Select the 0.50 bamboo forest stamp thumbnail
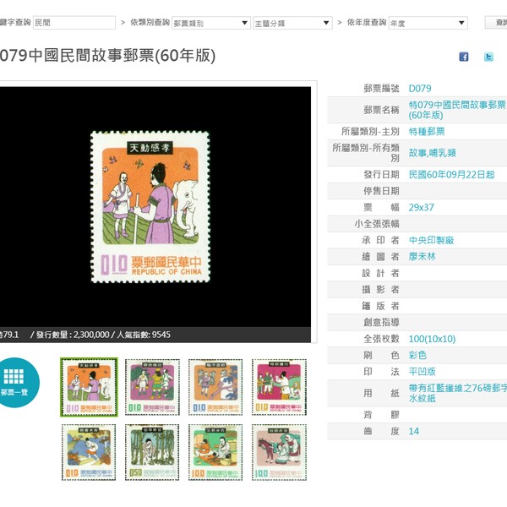The image size is (507, 507). click(x=152, y=452)
